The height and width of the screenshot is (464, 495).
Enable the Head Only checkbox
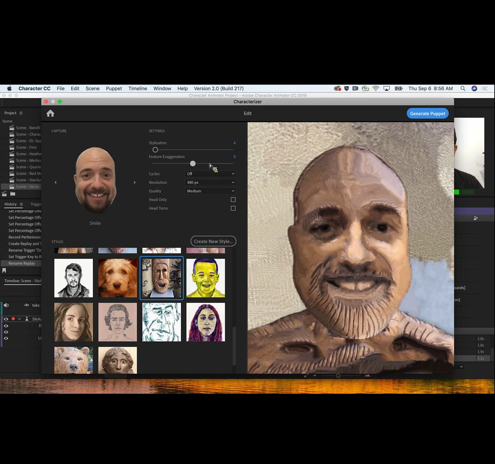233,200
